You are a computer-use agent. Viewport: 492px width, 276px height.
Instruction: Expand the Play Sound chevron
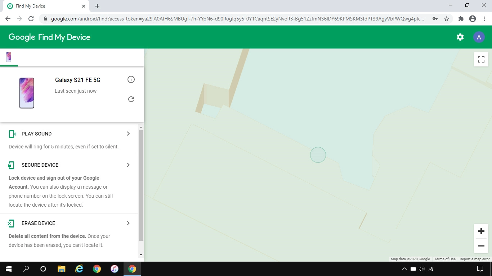(x=128, y=134)
